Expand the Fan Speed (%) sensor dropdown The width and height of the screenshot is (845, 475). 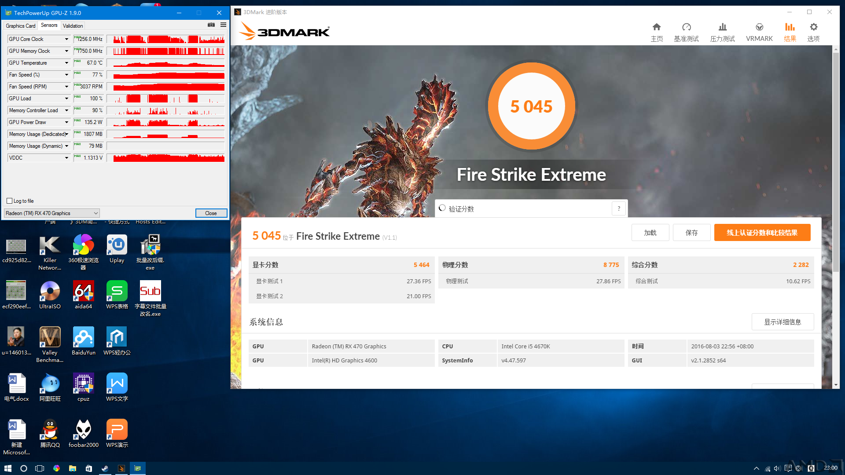pos(66,75)
